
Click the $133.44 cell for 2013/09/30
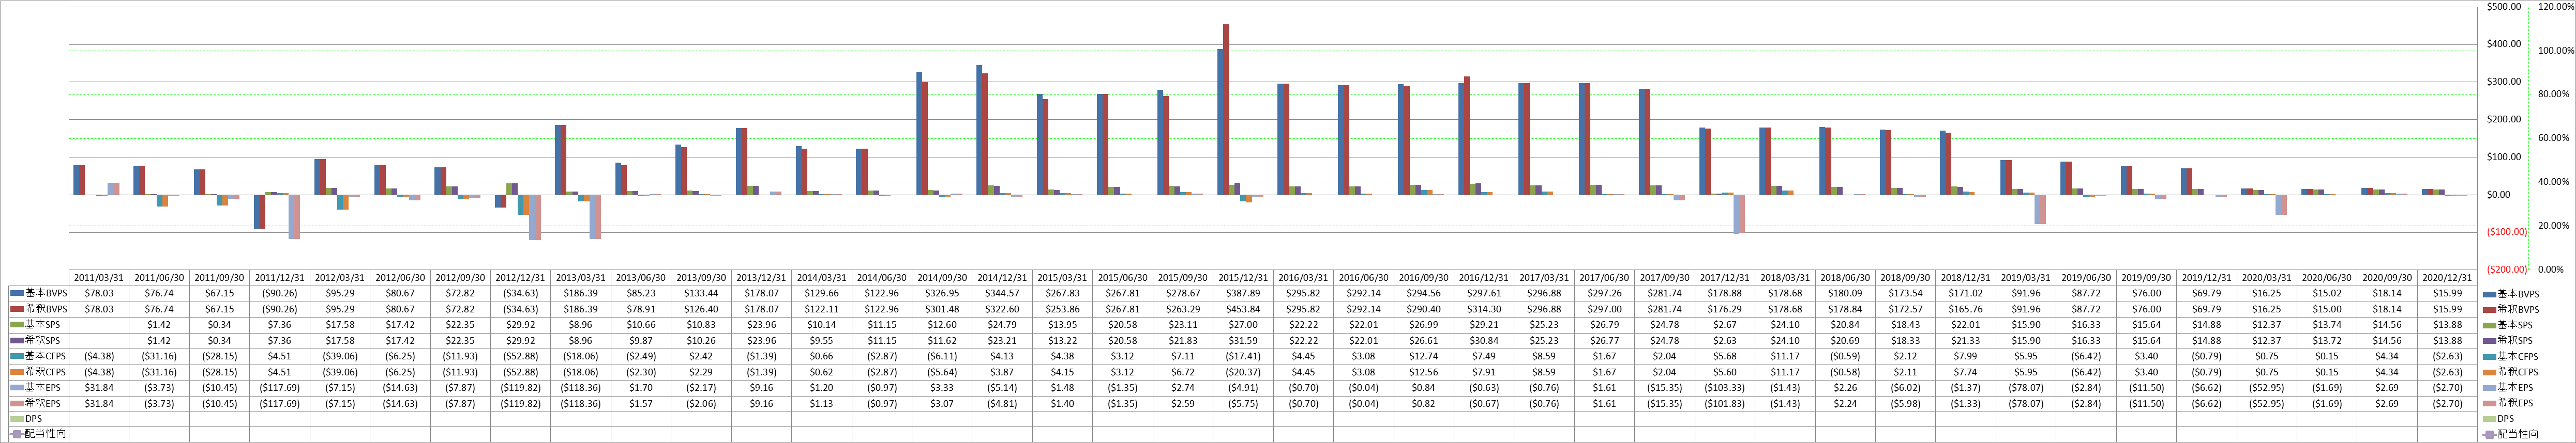701,293
